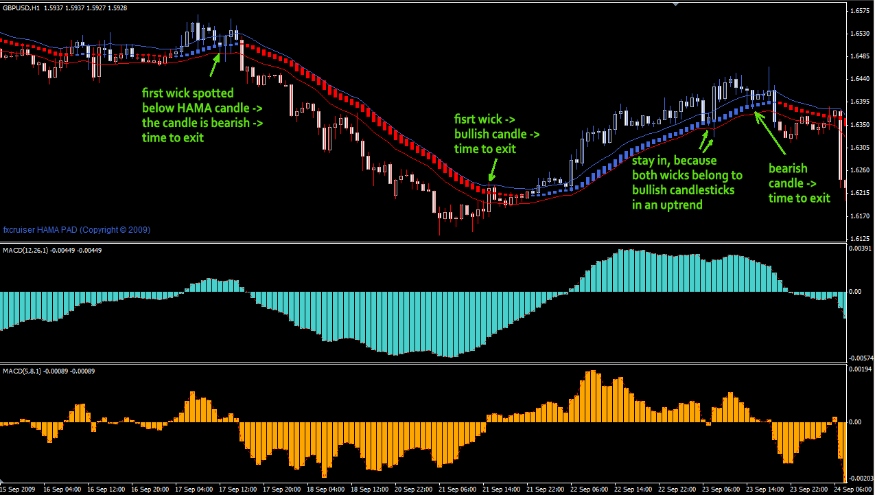Click the 0.00194 value on lower MACD scale
Screen dimensions: 875x495
(x=861, y=370)
